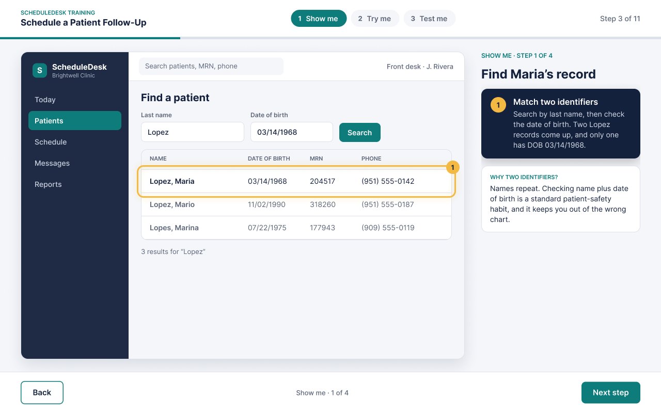The width and height of the screenshot is (661, 413).
Task: Go to the Next step
Action: tap(611, 392)
